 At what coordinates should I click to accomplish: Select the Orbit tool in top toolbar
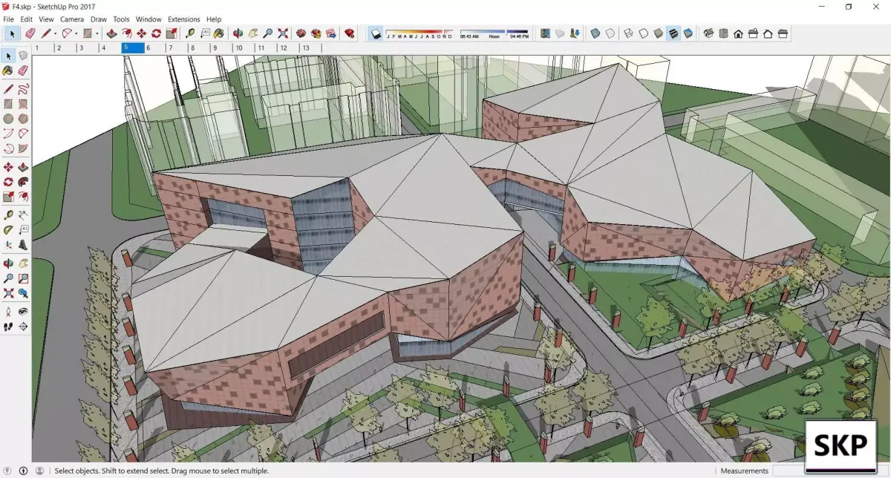[x=237, y=33]
